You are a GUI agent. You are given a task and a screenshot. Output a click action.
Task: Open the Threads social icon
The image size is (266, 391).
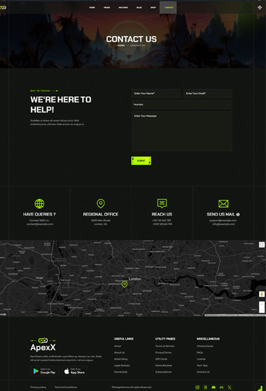click(x=205, y=388)
